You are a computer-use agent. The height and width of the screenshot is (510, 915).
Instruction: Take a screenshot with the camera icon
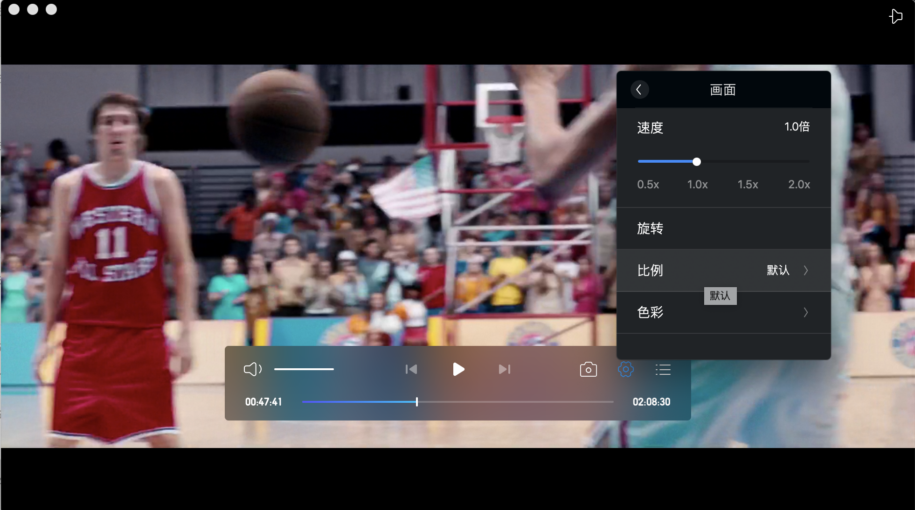tap(589, 370)
